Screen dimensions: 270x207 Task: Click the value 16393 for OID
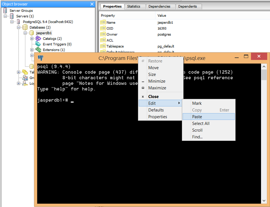[162, 29]
